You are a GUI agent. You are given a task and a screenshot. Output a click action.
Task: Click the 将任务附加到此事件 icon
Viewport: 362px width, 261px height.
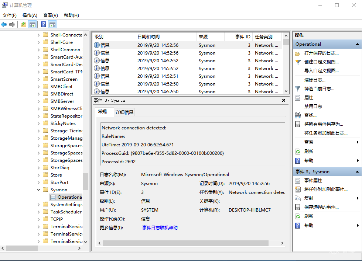coord(298,189)
